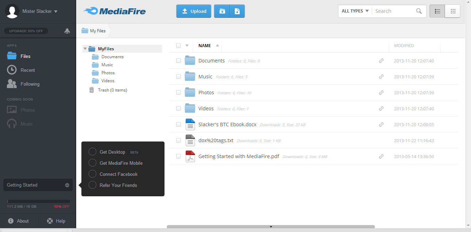471x232 pixels.
Task: Click the Trash bin icon in tree
Action: click(92, 90)
